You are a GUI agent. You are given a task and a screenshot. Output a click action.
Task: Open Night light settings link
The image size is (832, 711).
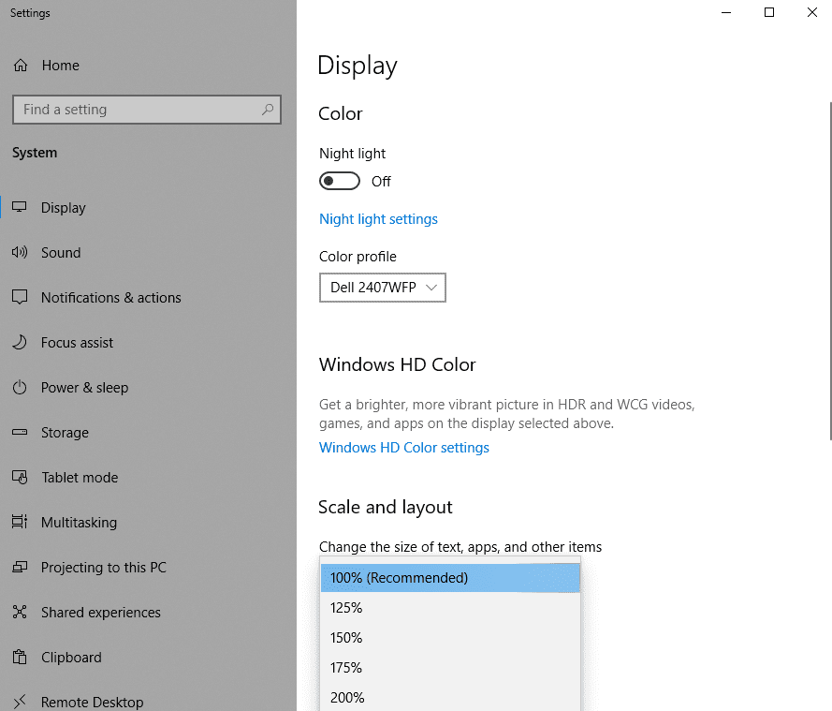378,219
